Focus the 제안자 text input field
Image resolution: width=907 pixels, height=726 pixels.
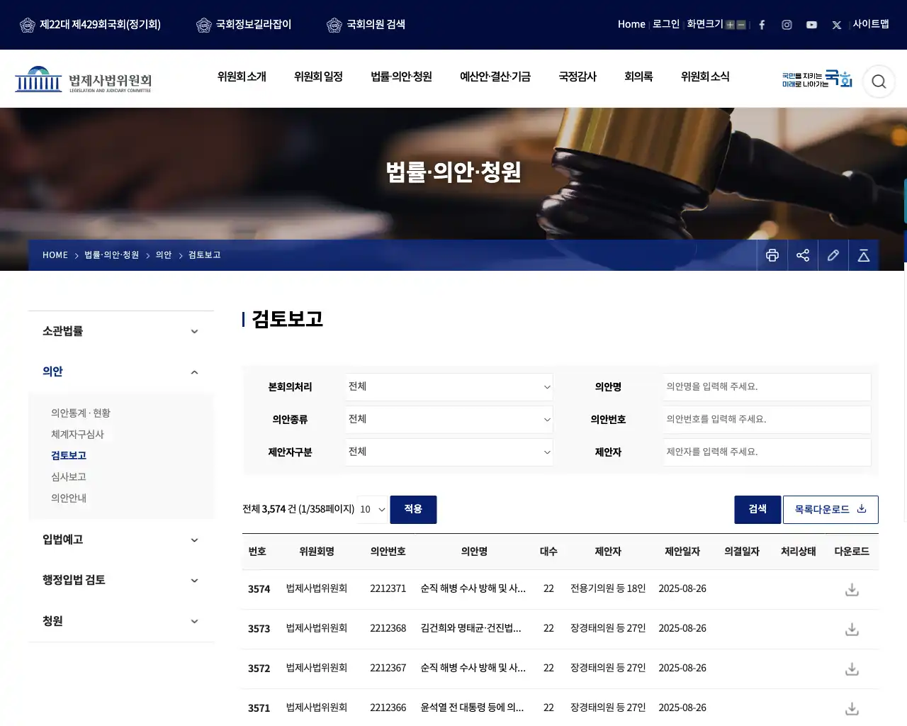(x=767, y=452)
